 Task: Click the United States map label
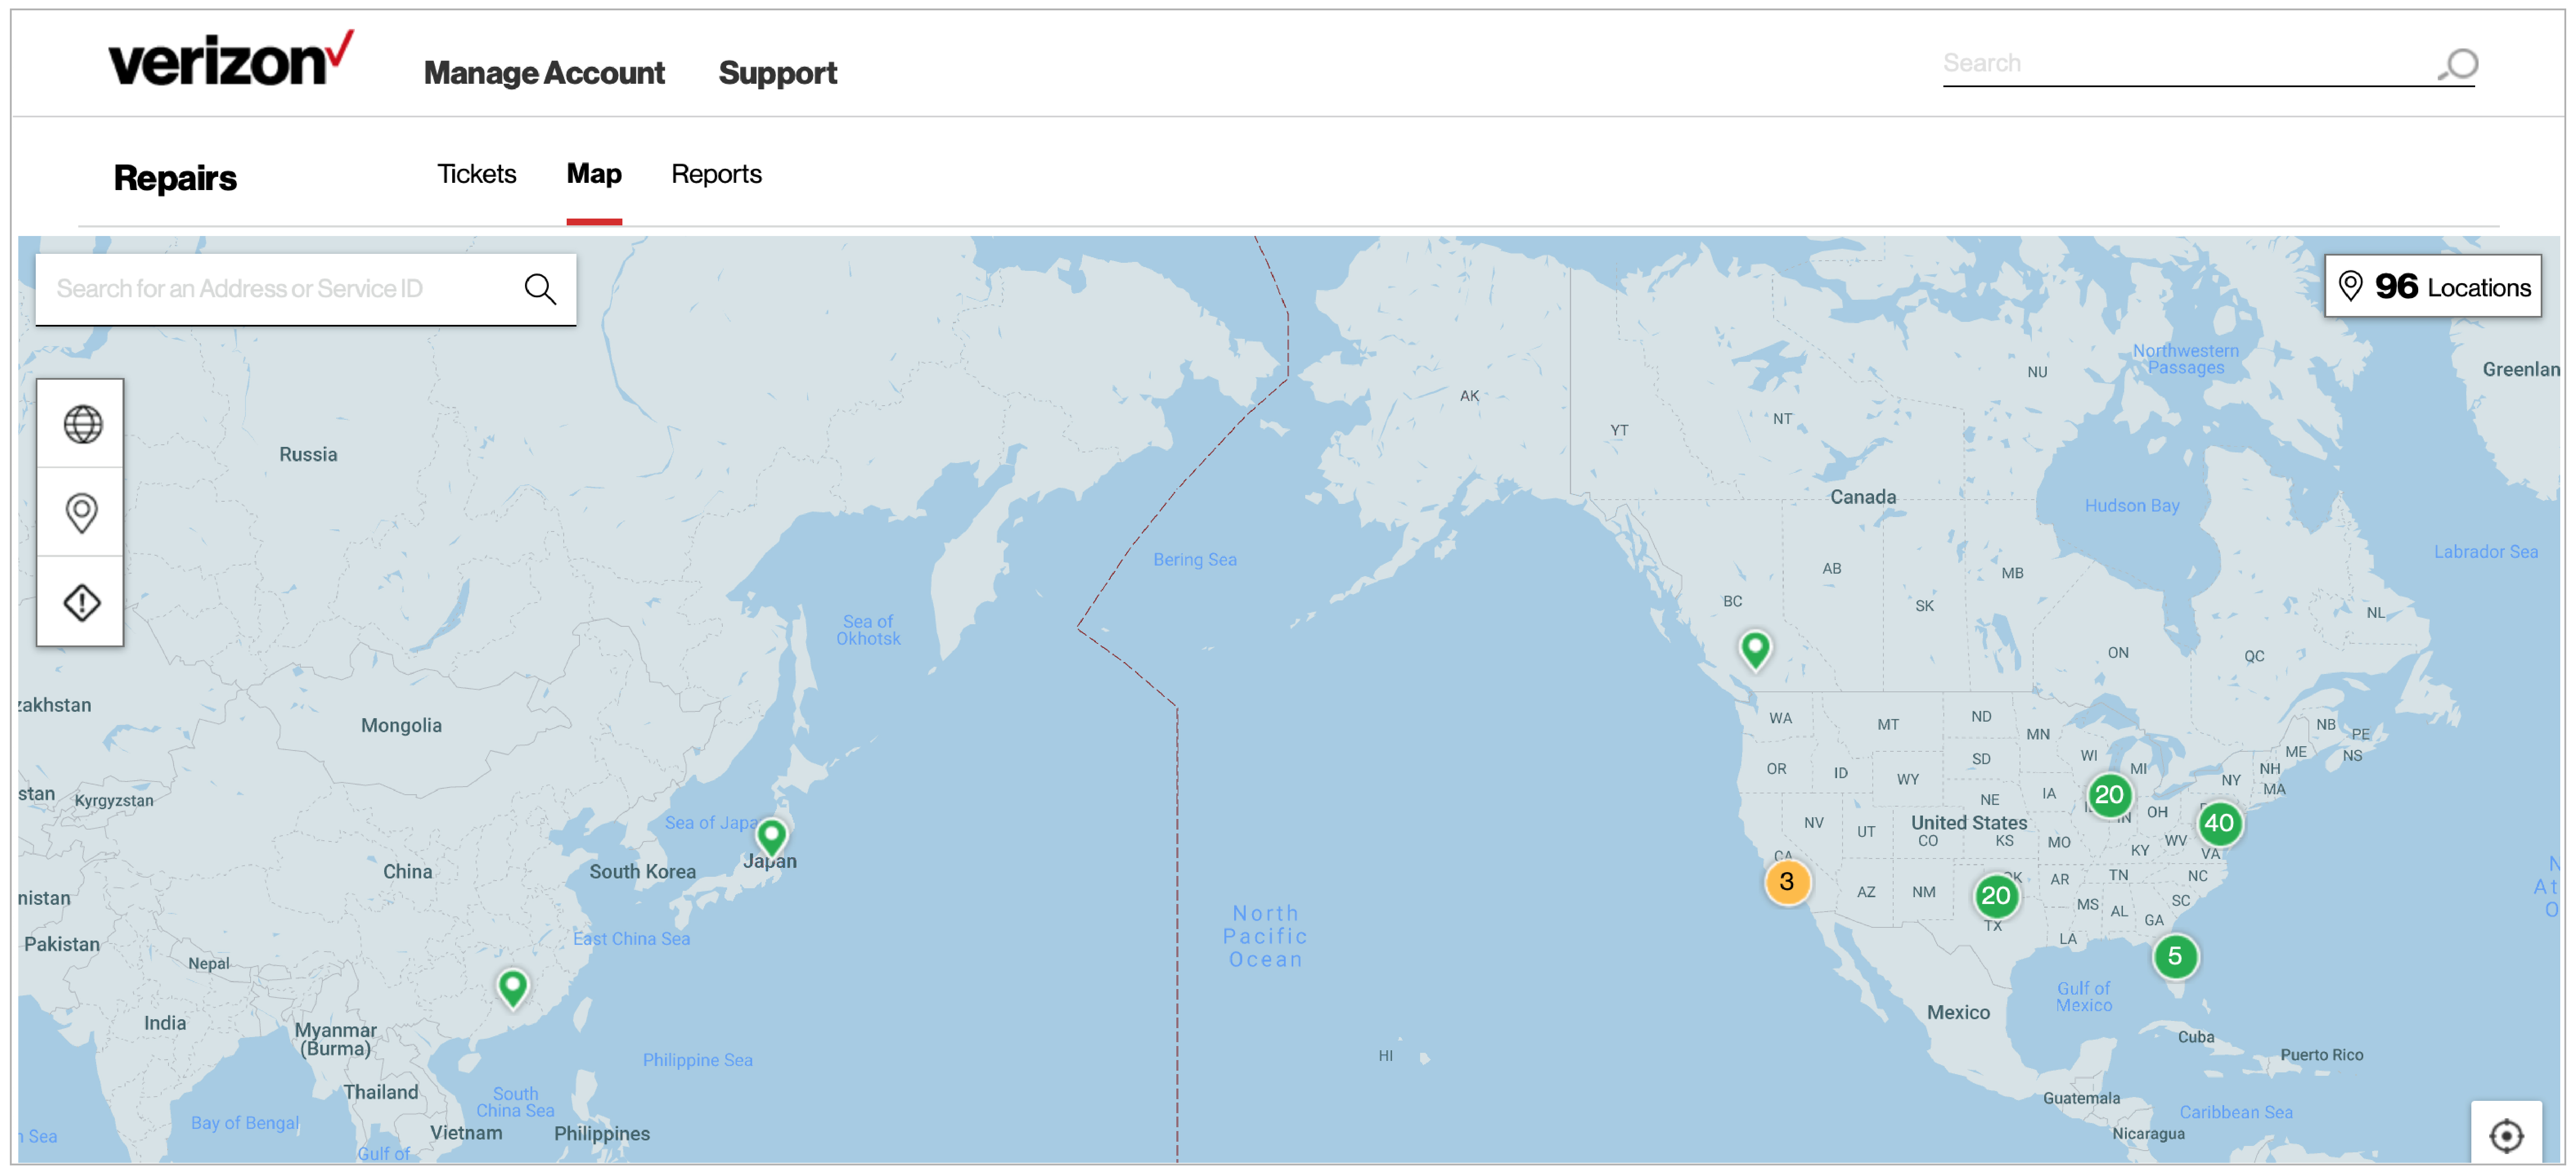coord(1968,822)
